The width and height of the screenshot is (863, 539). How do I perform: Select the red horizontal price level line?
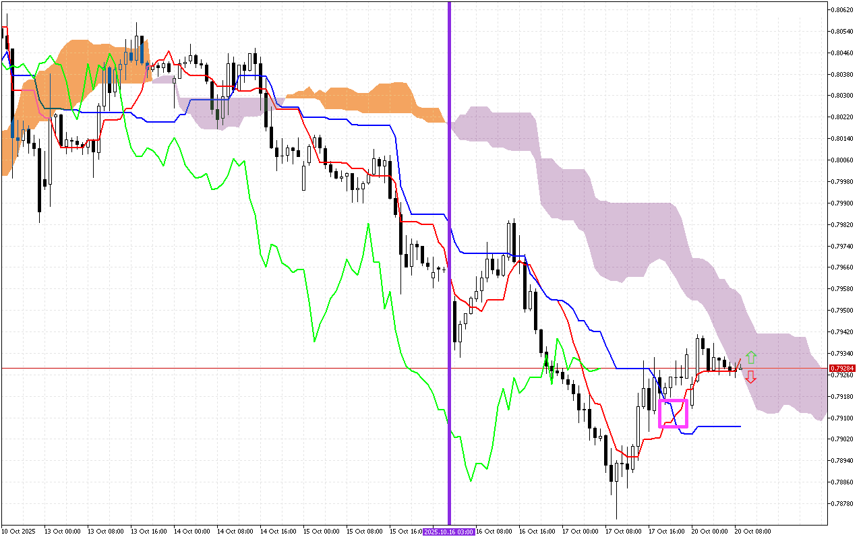pos(270,369)
